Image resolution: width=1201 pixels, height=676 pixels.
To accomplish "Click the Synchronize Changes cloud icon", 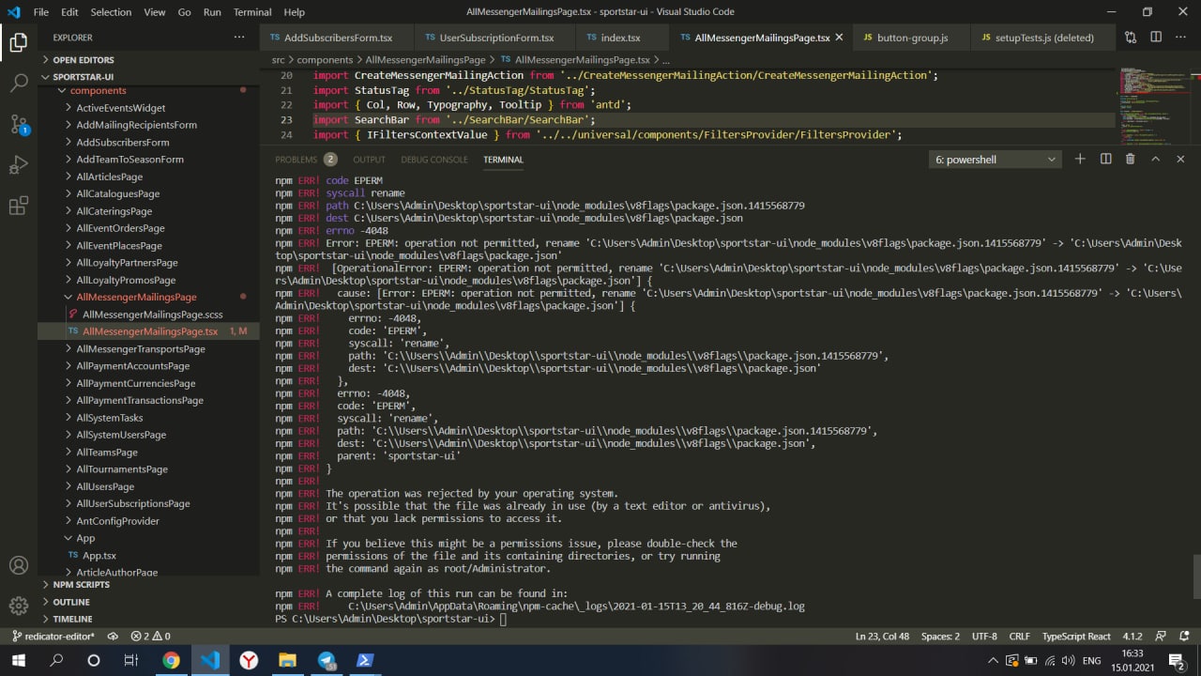I will point(113,636).
